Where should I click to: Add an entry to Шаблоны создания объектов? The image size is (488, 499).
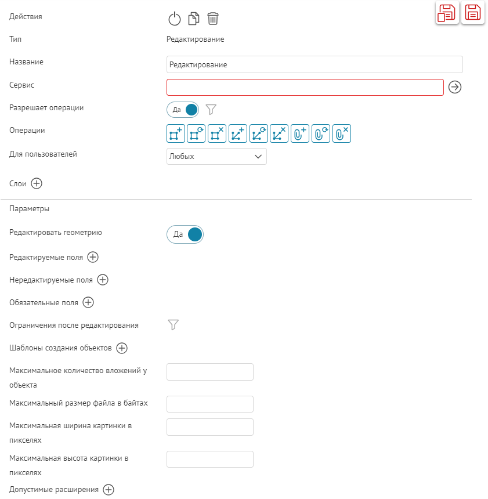[x=121, y=348]
